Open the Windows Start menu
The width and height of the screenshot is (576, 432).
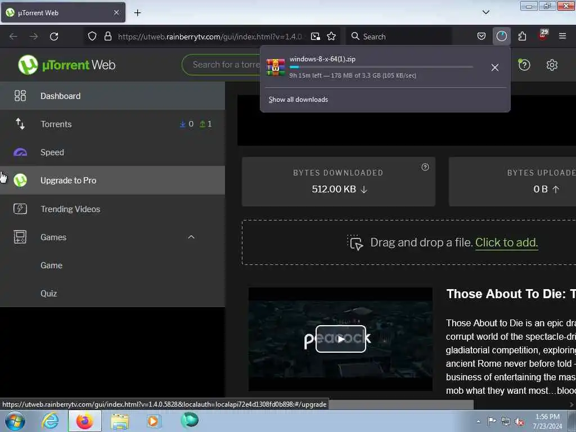pos(15,421)
